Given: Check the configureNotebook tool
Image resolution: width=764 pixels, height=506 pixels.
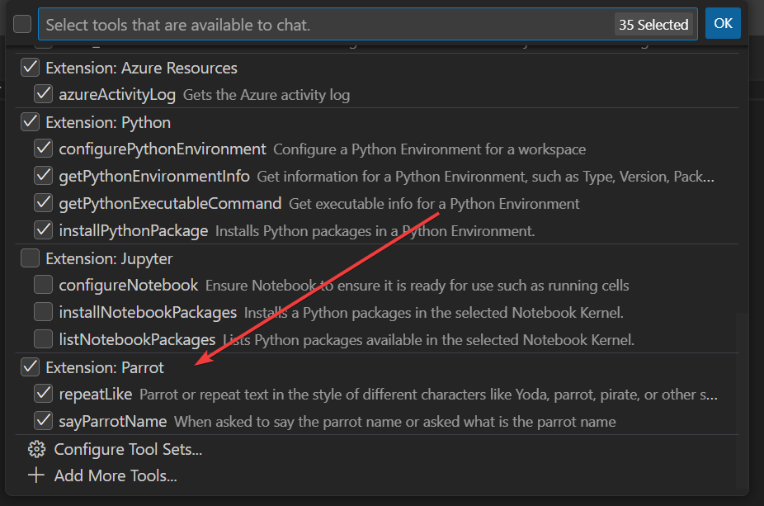Looking at the screenshot, I should click(43, 285).
